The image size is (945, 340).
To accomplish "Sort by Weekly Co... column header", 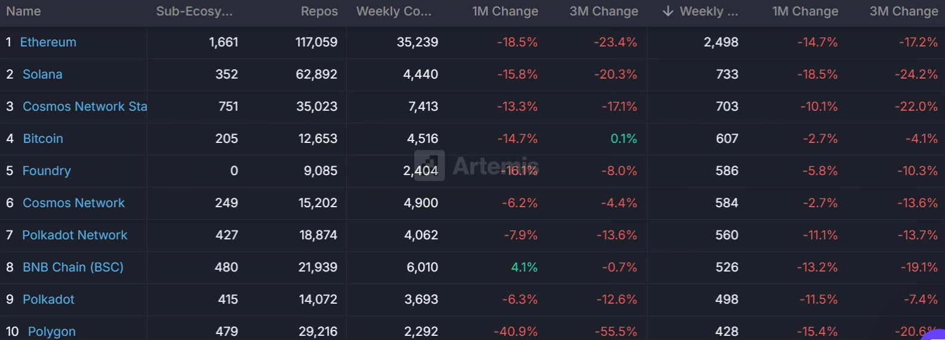I will pyautogui.click(x=393, y=11).
